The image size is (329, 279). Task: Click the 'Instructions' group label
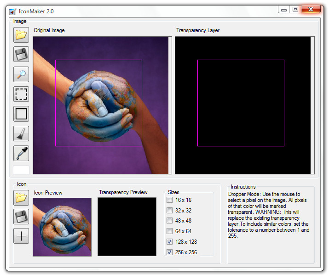click(243, 187)
